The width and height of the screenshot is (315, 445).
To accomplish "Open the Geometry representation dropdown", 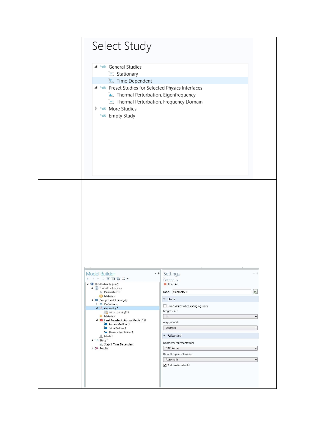I will [x=210, y=348].
